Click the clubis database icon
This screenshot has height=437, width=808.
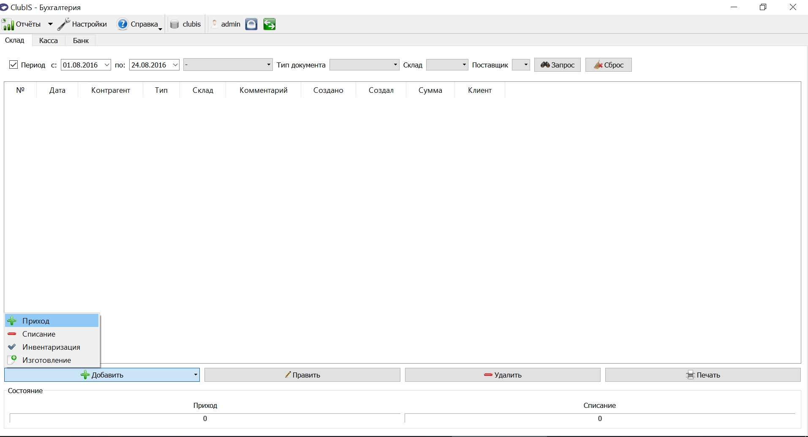pos(174,24)
